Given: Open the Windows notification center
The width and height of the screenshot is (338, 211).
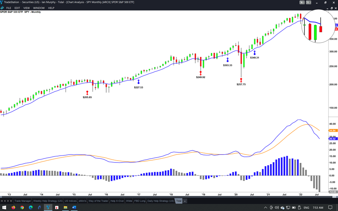Looking at the screenshot, I should (330, 208).
